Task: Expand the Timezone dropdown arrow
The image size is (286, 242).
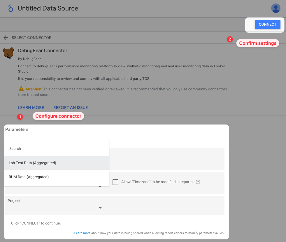Action: point(100,187)
